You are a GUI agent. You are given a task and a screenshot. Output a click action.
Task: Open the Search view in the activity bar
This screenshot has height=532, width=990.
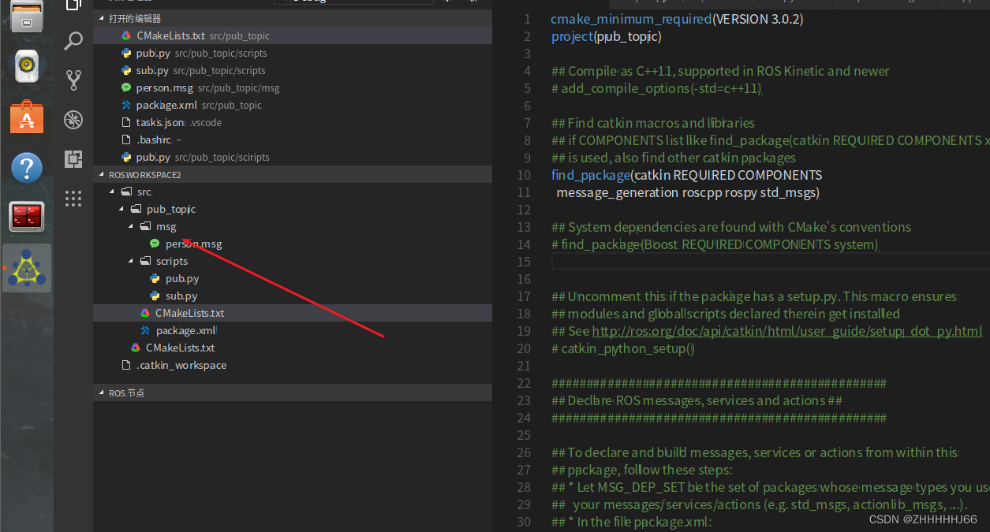(73, 41)
